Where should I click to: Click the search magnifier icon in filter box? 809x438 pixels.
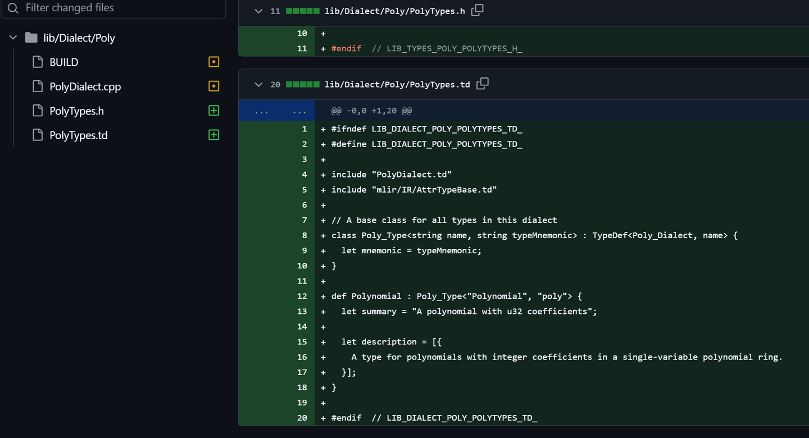[13, 8]
